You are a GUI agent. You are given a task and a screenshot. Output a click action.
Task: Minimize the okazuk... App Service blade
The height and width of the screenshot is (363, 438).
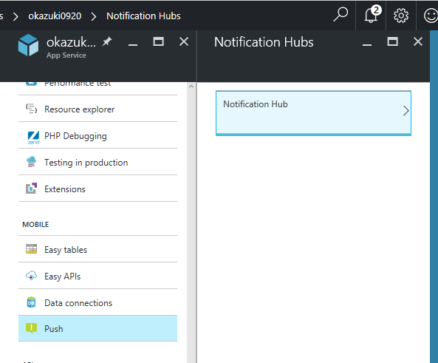pos(133,44)
